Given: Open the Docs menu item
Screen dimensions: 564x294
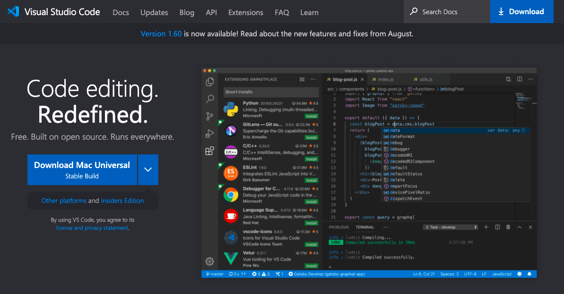Looking at the screenshot, I should (x=121, y=12).
